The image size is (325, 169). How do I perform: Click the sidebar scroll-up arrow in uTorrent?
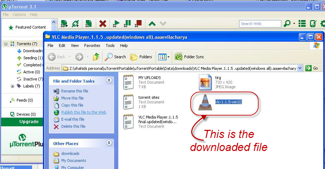54,22
